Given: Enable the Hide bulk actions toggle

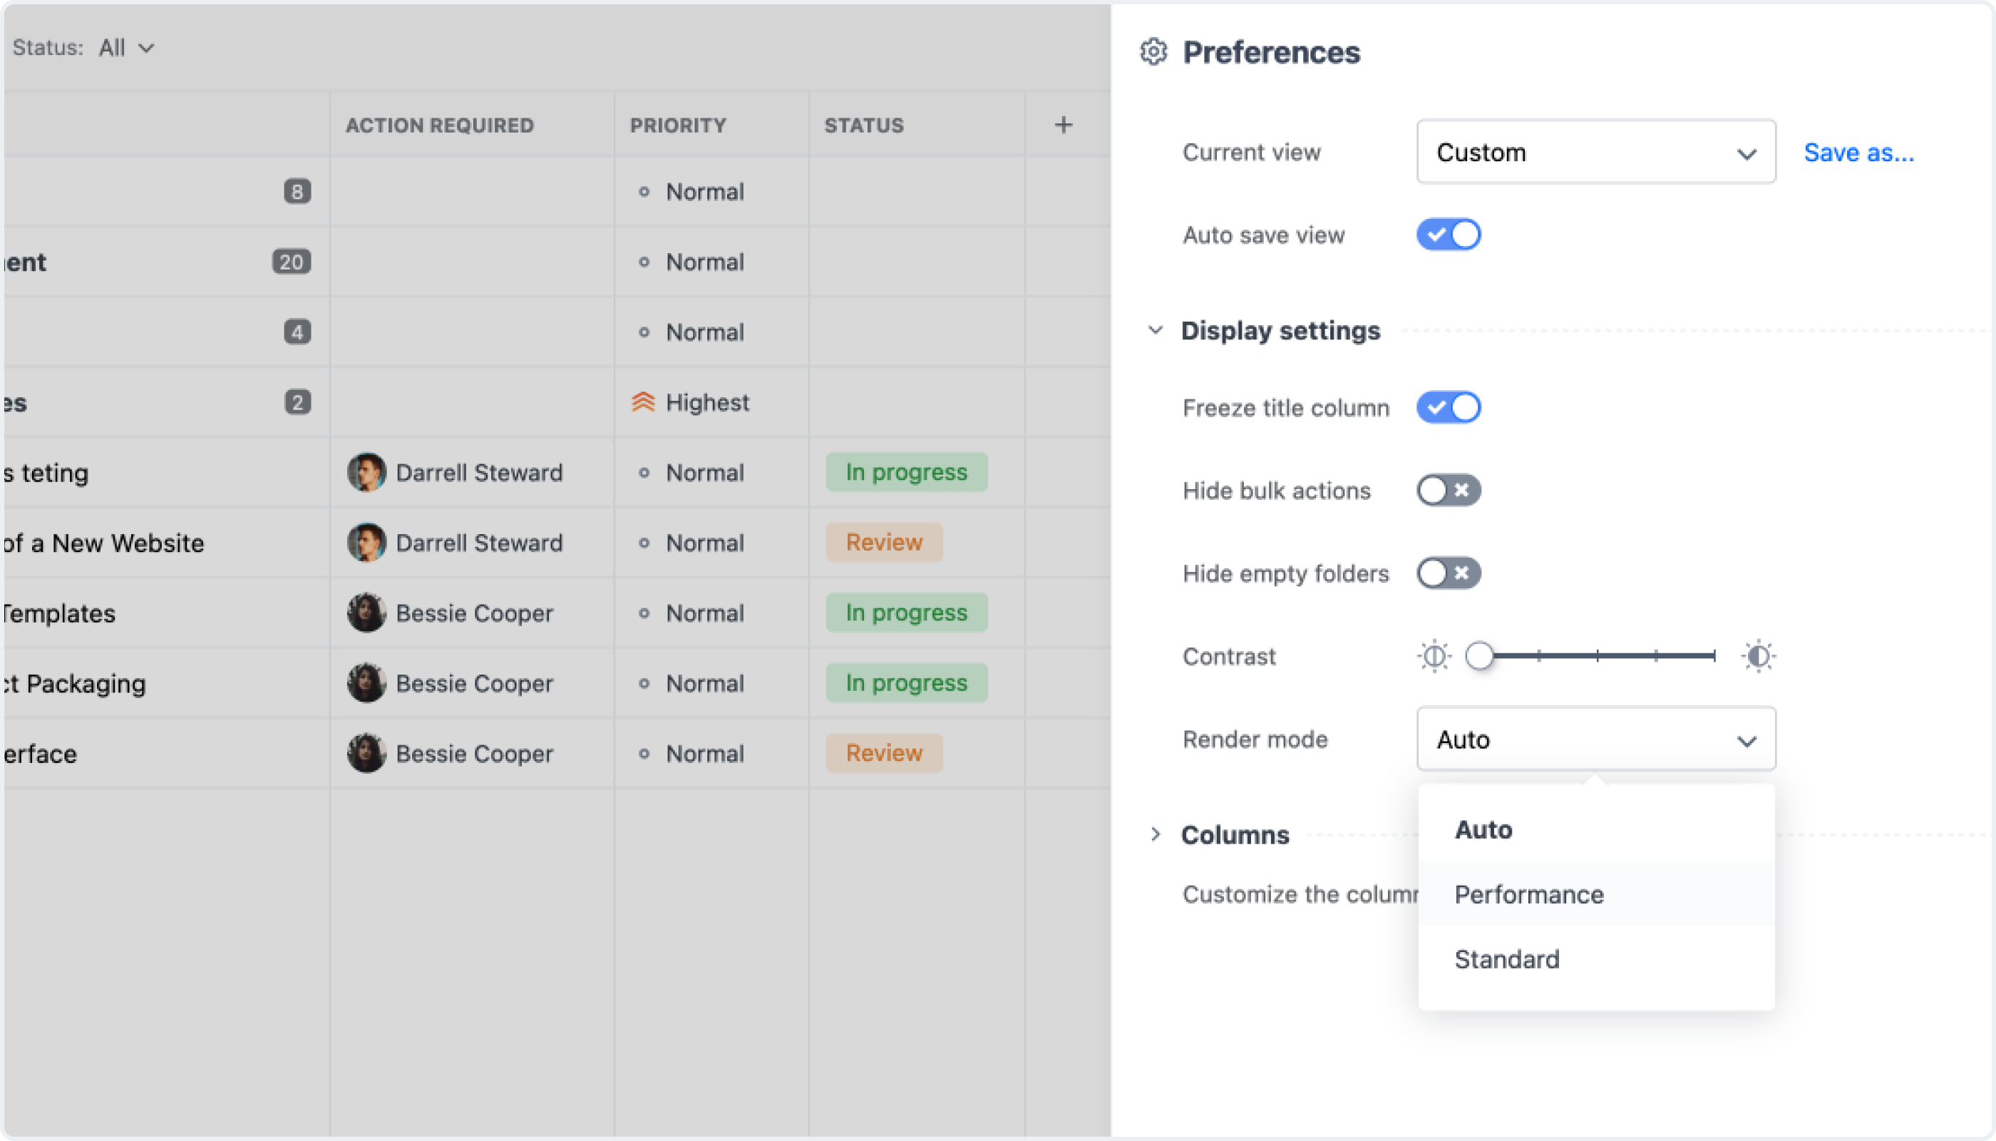Looking at the screenshot, I should (1449, 491).
